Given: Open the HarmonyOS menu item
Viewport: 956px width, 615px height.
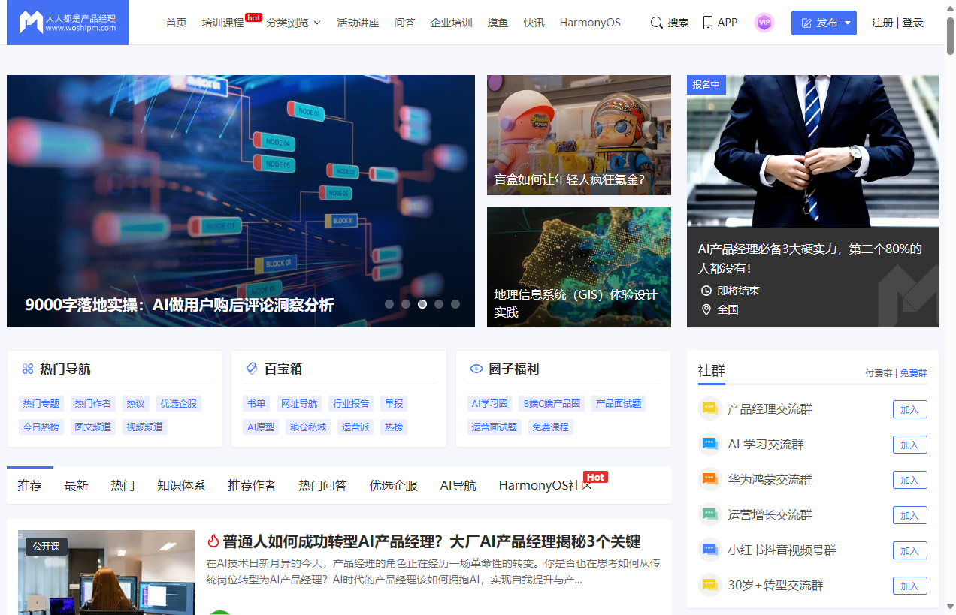Looking at the screenshot, I should point(590,23).
